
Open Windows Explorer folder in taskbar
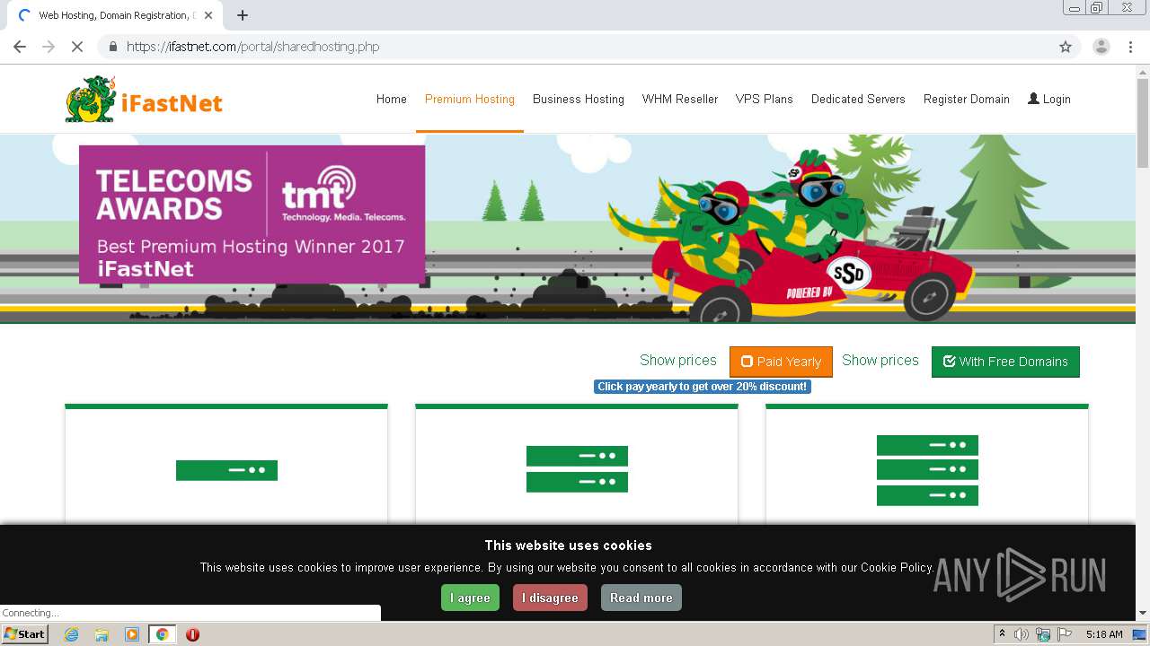coord(102,634)
